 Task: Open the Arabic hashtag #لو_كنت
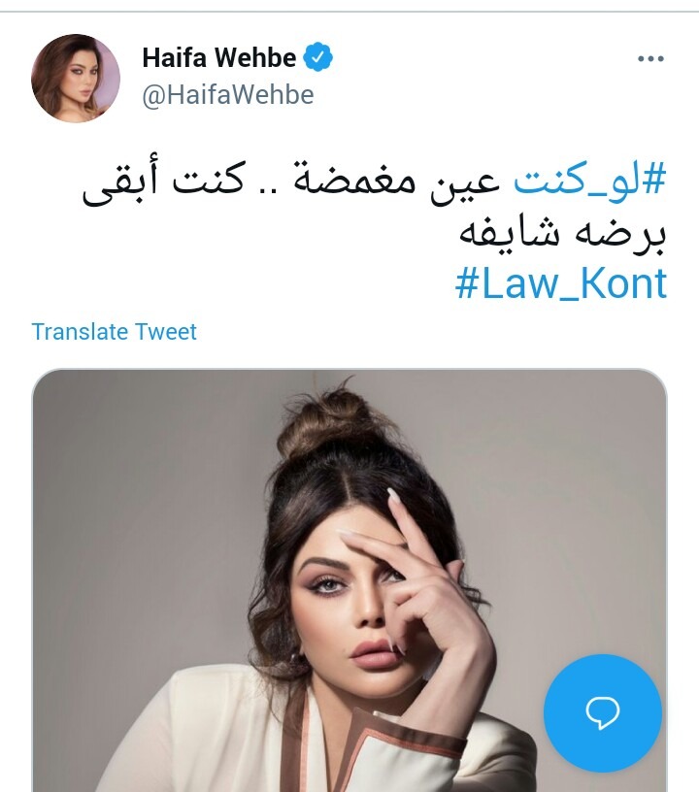590,181
